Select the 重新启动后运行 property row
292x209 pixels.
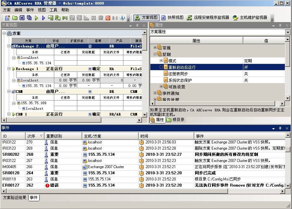[218, 67]
